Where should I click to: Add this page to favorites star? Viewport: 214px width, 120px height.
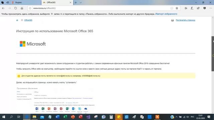[x=177, y=8]
